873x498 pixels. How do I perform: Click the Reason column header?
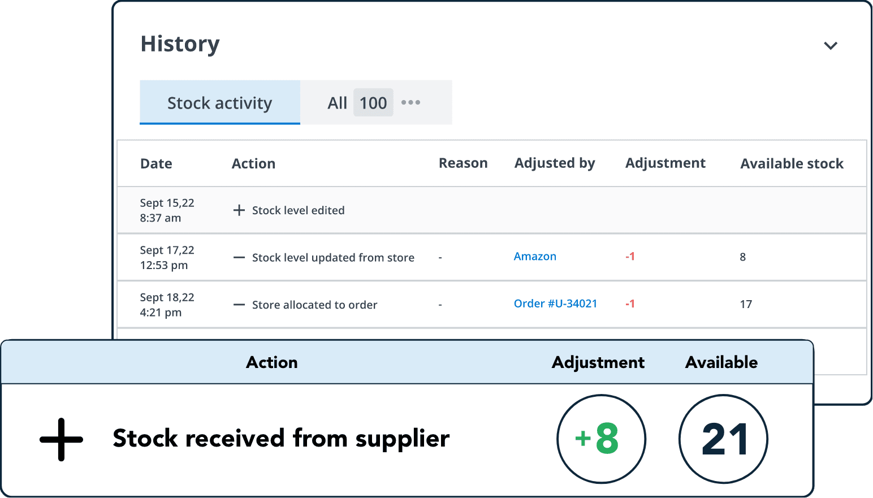[x=463, y=163]
